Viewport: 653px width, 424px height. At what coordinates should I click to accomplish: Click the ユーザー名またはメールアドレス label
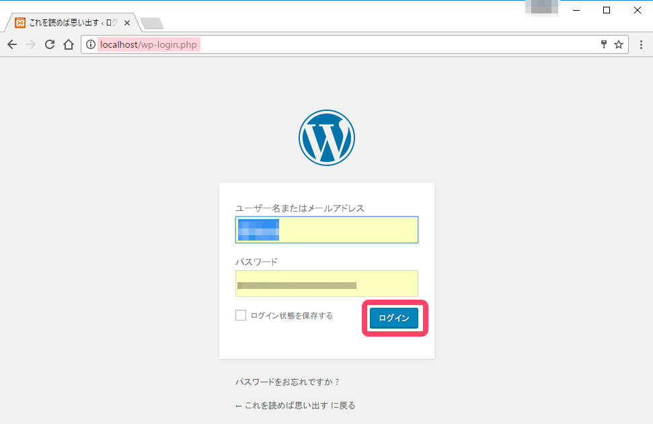tap(300, 208)
